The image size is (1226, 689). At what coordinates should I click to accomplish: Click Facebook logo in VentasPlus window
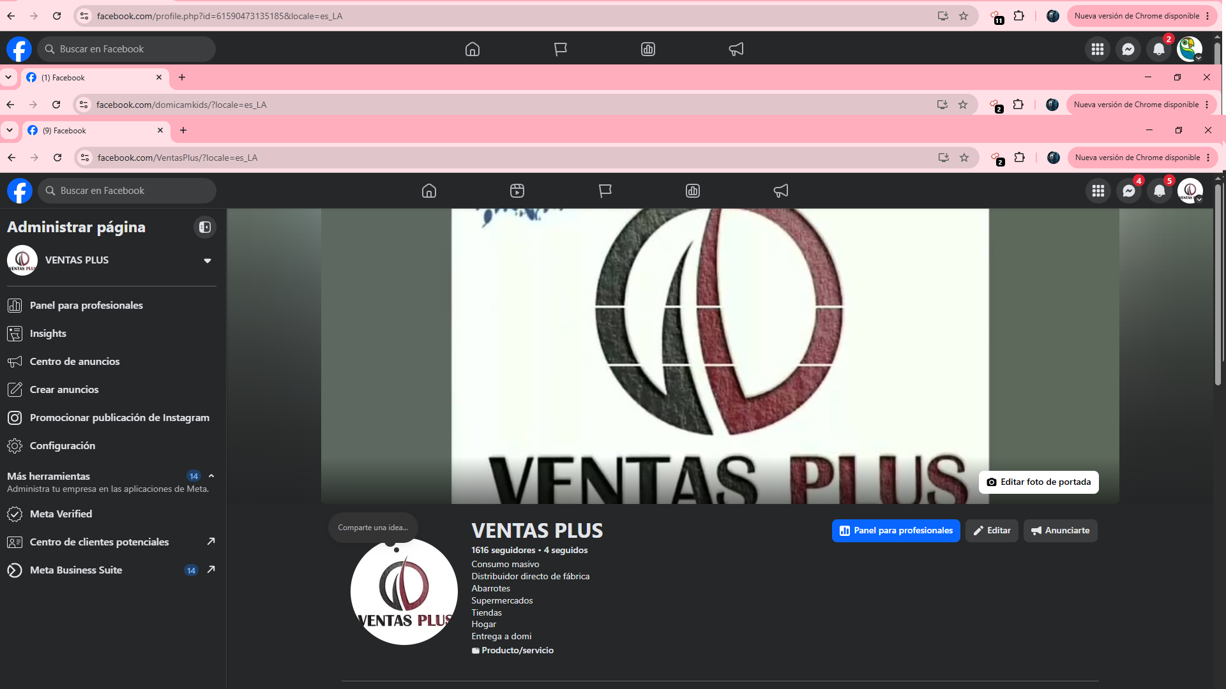tap(20, 191)
